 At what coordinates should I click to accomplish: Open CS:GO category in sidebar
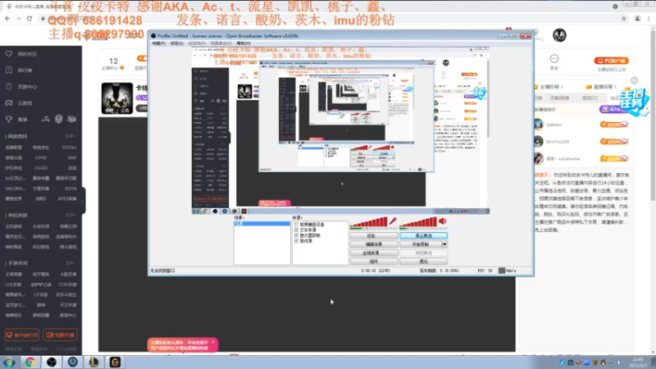pos(40,168)
